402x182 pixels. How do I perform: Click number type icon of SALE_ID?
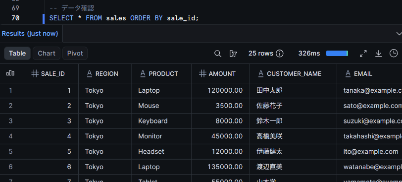pyautogui.click(x=35, y=74)
